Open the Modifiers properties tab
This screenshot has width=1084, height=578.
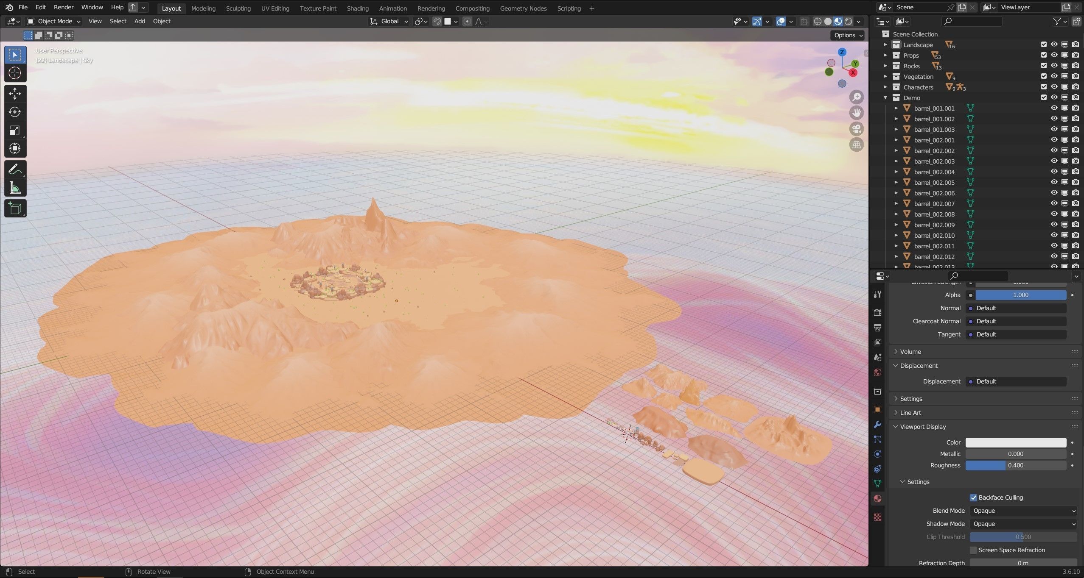point(877,425)
